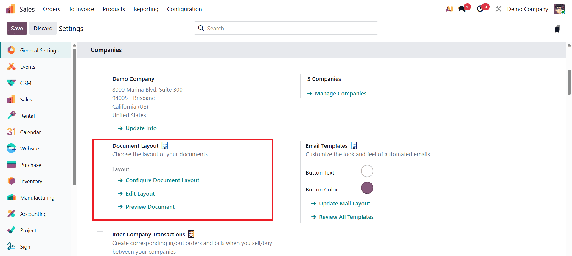This screenshot has height=256, width=572.
Task: Select the Website section in the sidebar
Action: click(x=11, y=148)
